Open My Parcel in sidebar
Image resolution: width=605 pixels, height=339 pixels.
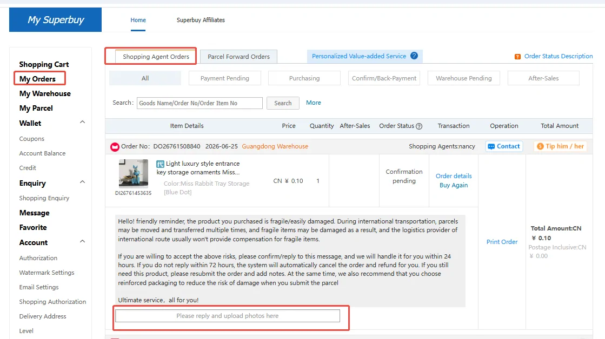click(36, 109)
